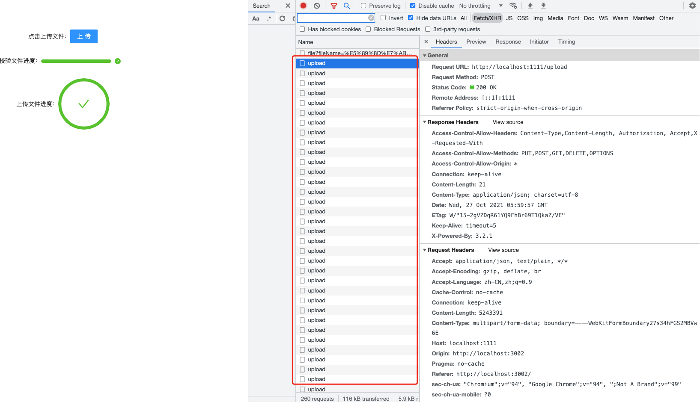Image resolution: width=700 pixels, height=402 pixels.
Task: Collapse the Response Headers section
Action: [425, 122]
